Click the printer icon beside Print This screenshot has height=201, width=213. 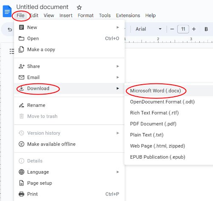21,194
